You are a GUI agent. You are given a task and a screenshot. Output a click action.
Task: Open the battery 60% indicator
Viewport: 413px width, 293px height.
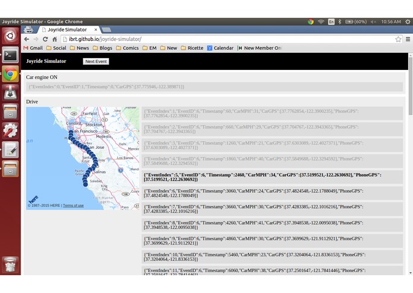(356, 21)
